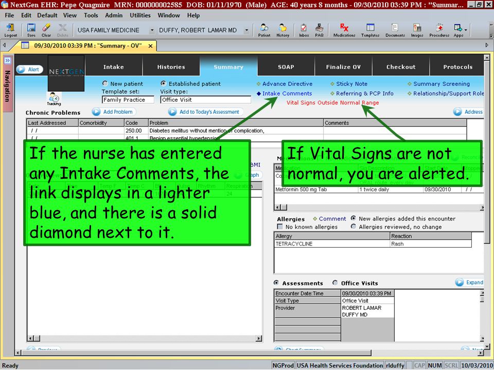Select the Assessments radio button
Screen dimensions: 494x370
tap(276, 283)
